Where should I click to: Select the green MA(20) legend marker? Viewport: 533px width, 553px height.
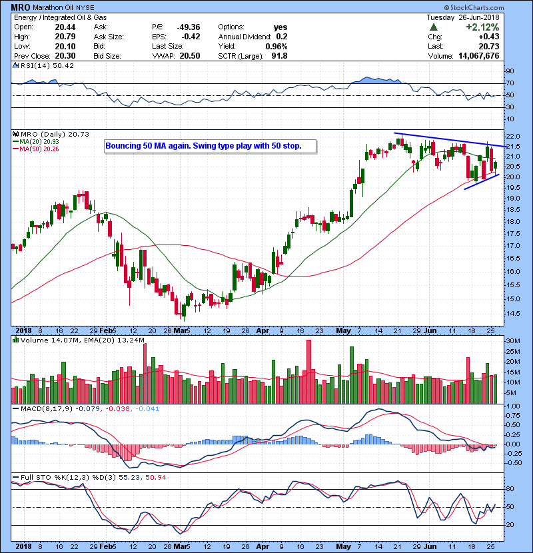16,143
